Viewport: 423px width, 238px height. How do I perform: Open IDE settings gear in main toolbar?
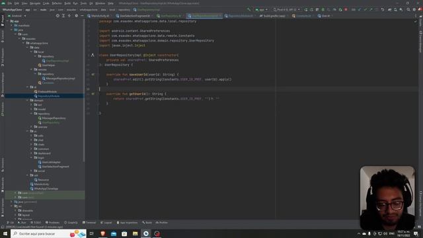(414, 9)
